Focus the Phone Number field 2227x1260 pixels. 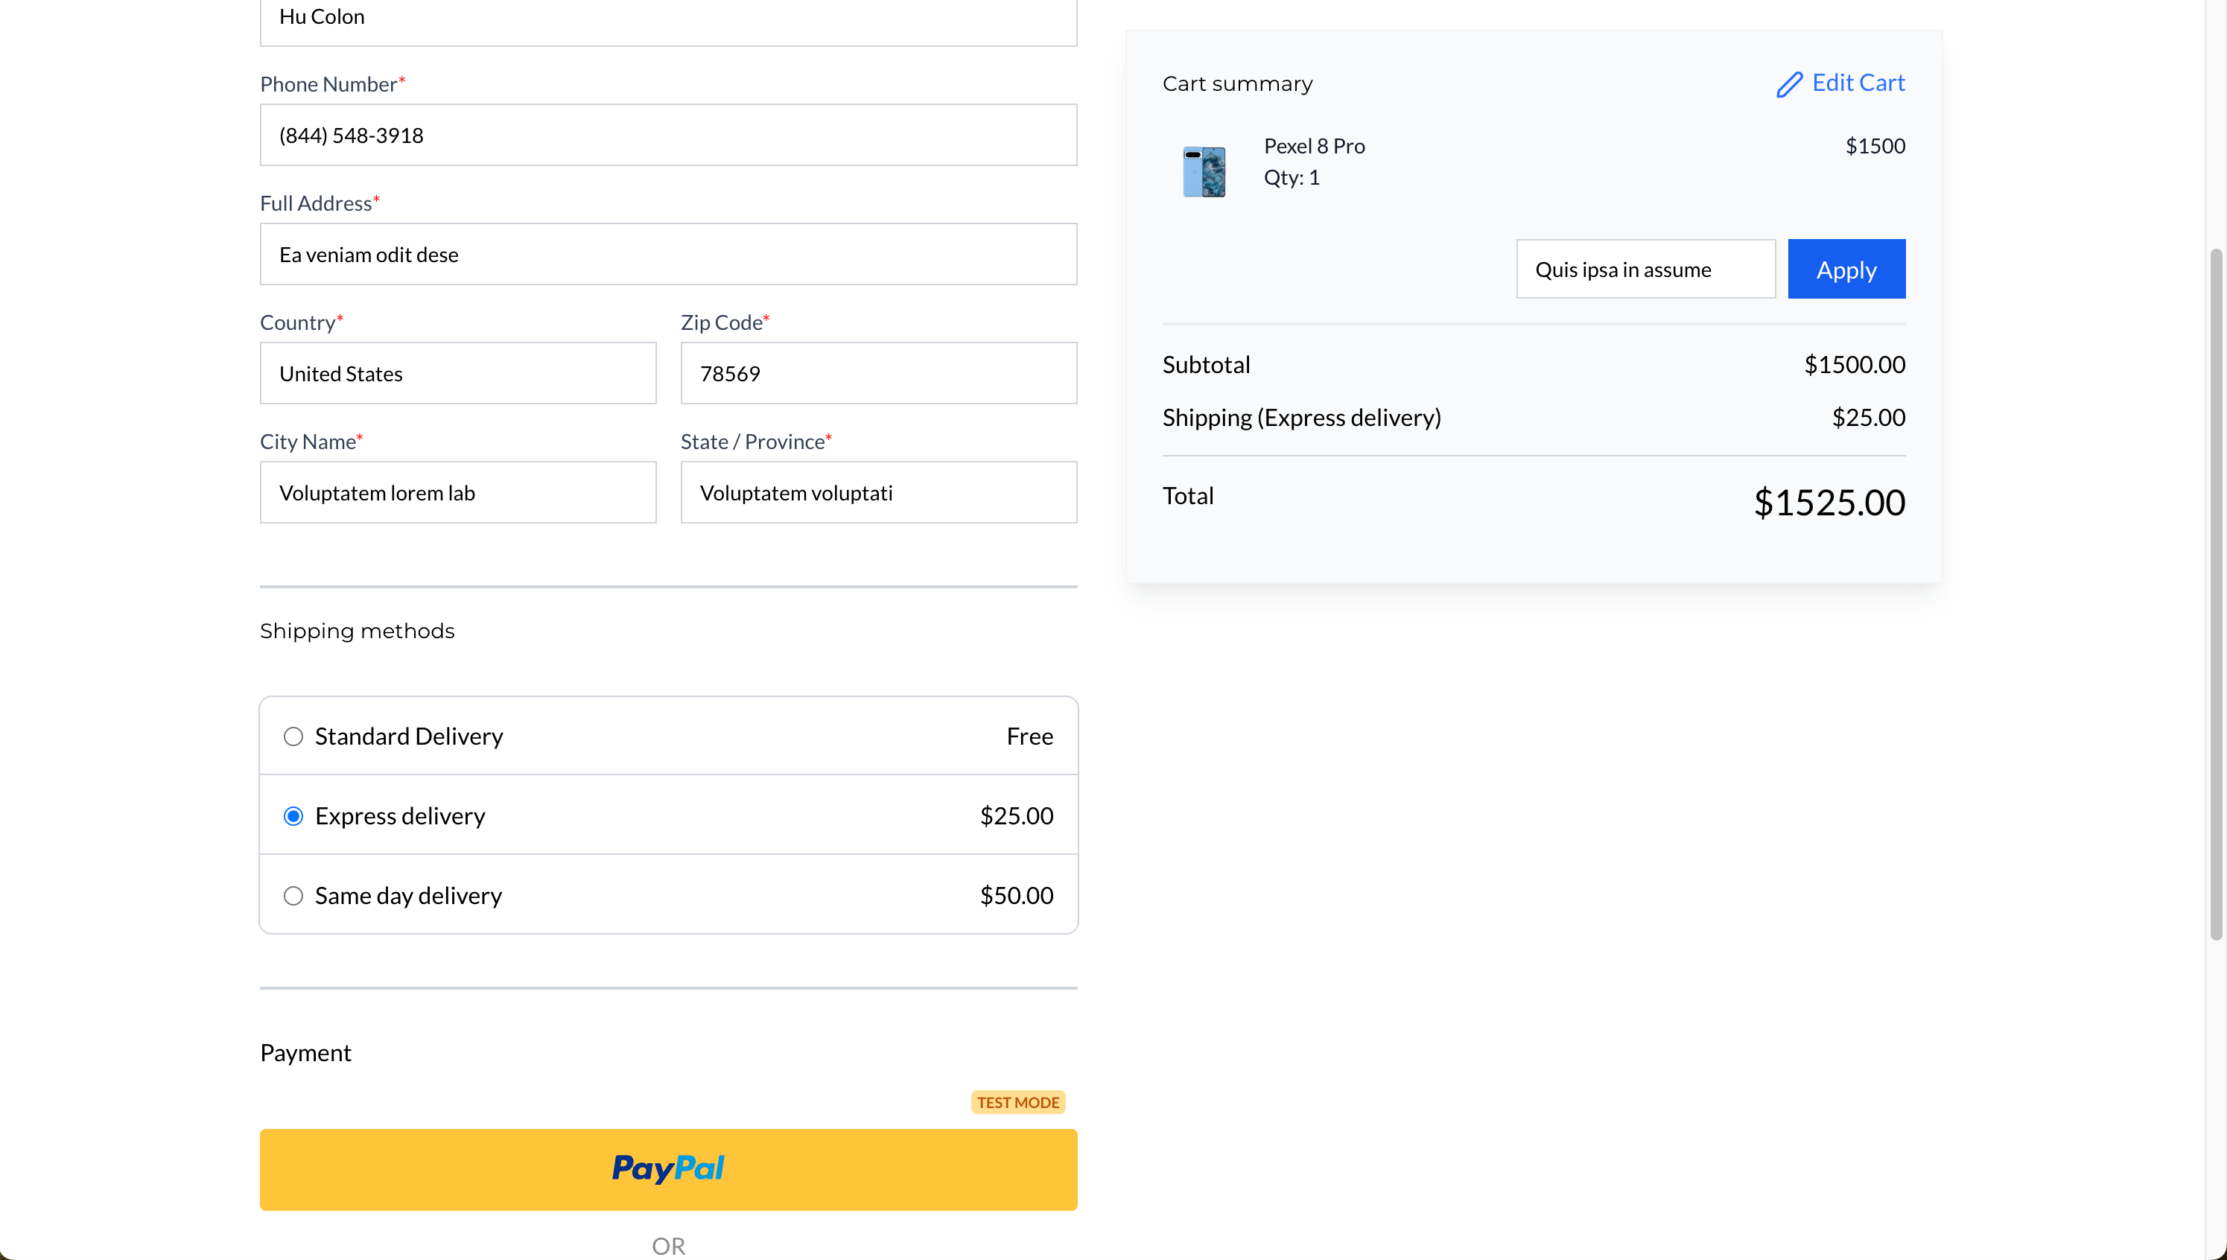tap(668, 135)
